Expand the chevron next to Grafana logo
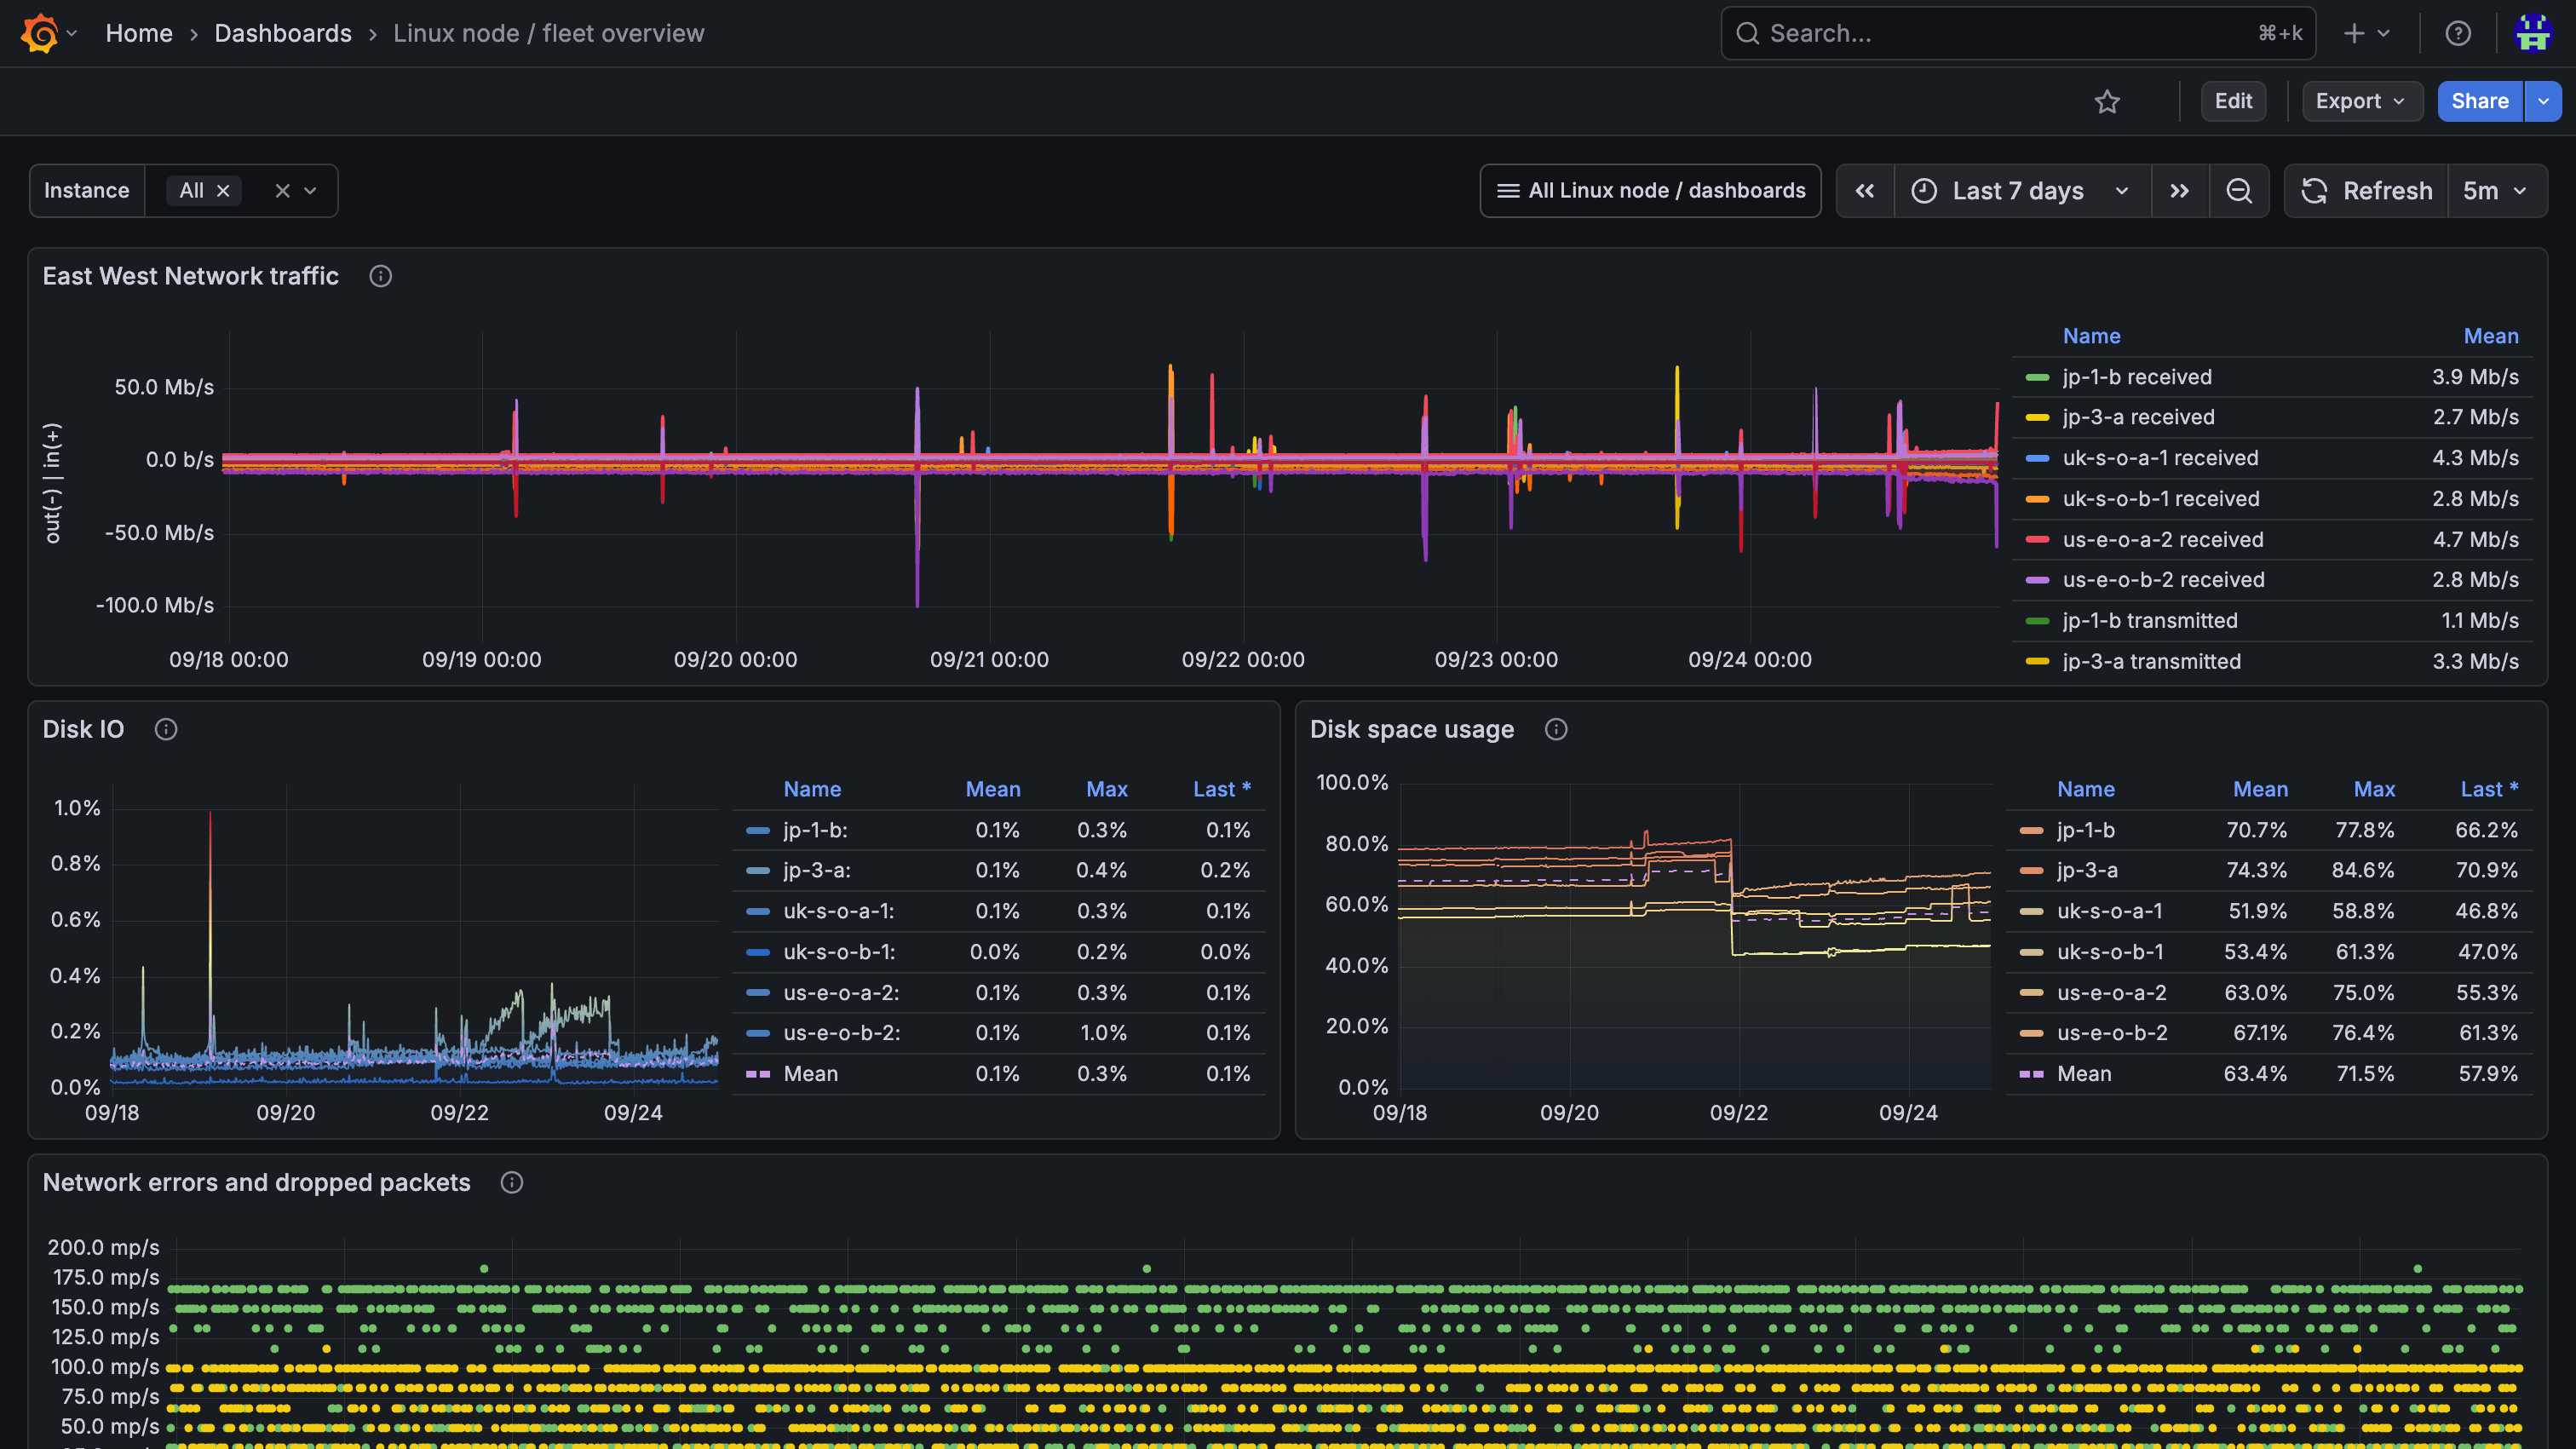2576x1449 pixels. pos(72,33)
